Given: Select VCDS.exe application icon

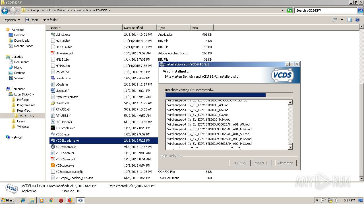Looking at the screenshot, I should click(x=53, y=134).
